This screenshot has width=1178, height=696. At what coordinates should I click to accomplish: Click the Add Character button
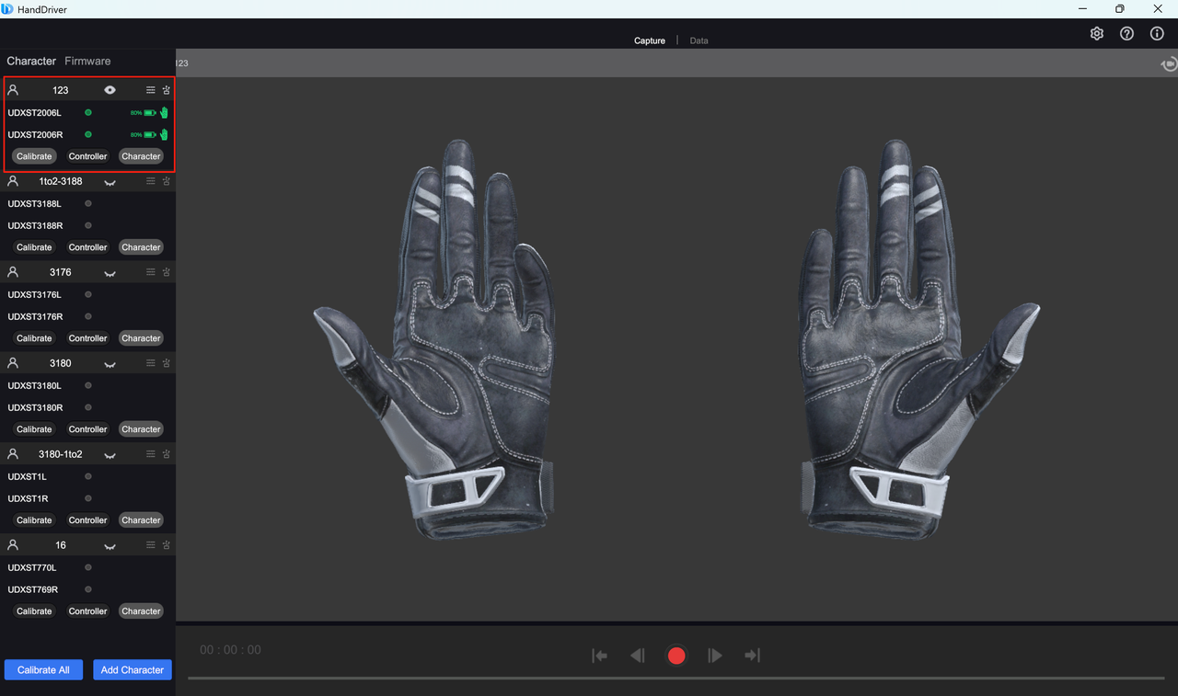[133, 670]
